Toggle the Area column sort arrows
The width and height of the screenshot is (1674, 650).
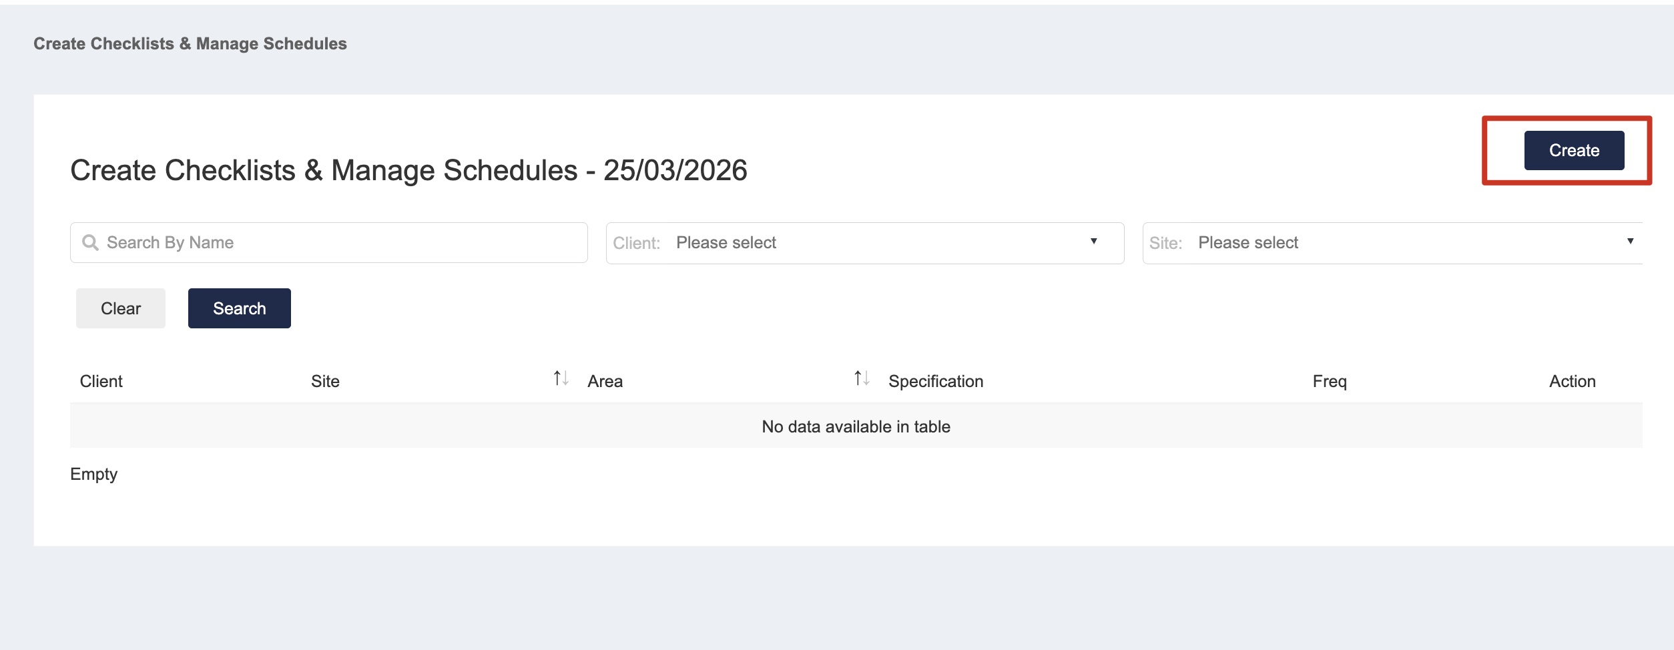coord(862,379)
